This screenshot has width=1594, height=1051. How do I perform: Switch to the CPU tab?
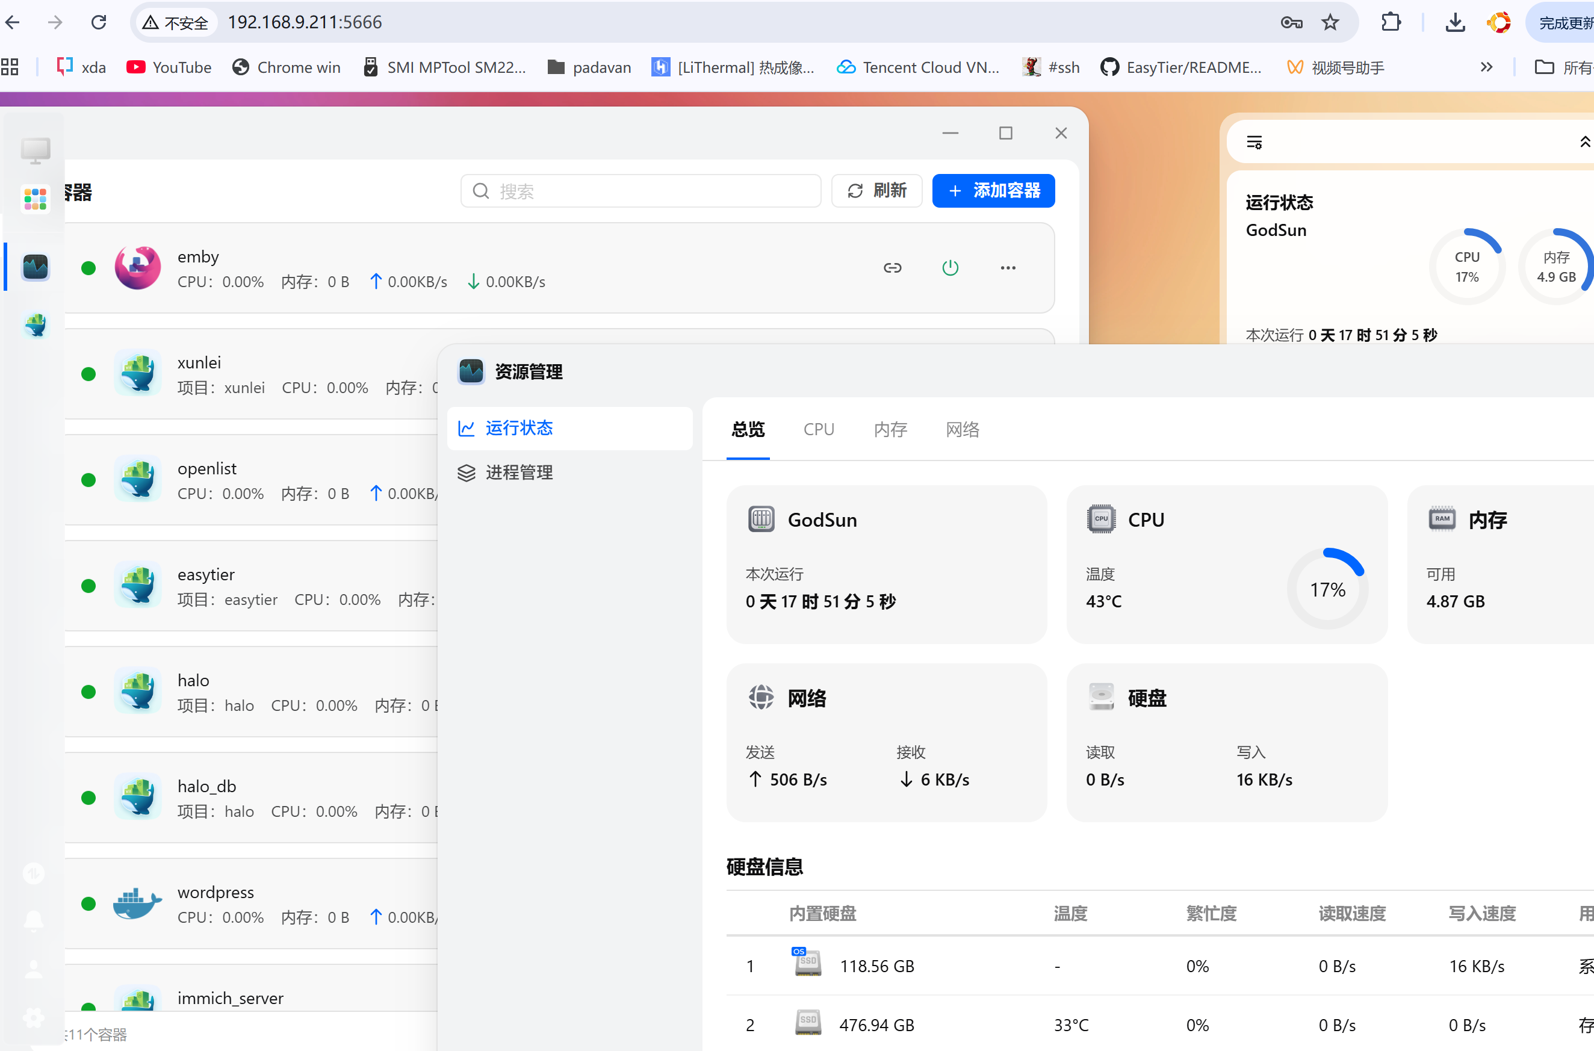819,429
